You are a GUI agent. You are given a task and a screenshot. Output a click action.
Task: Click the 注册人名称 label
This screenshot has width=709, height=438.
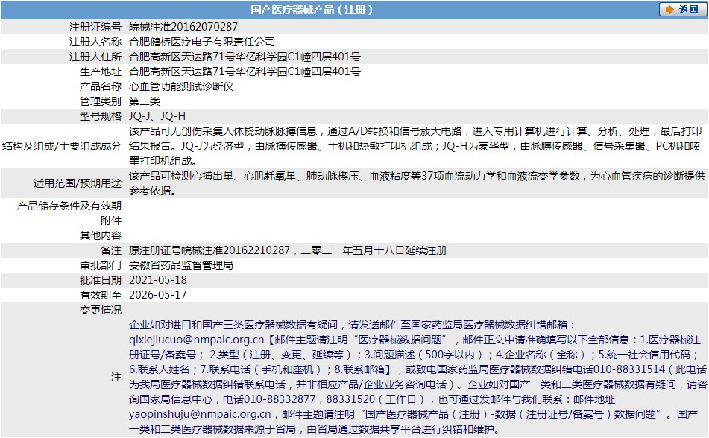coord(95,42)
